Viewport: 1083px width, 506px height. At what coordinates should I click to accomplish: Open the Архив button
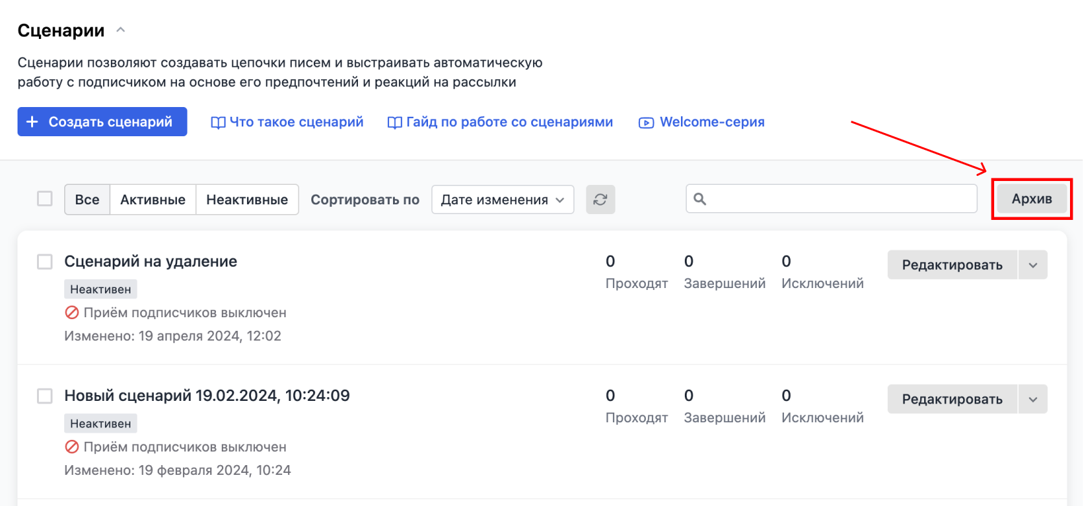(1031, 199)
